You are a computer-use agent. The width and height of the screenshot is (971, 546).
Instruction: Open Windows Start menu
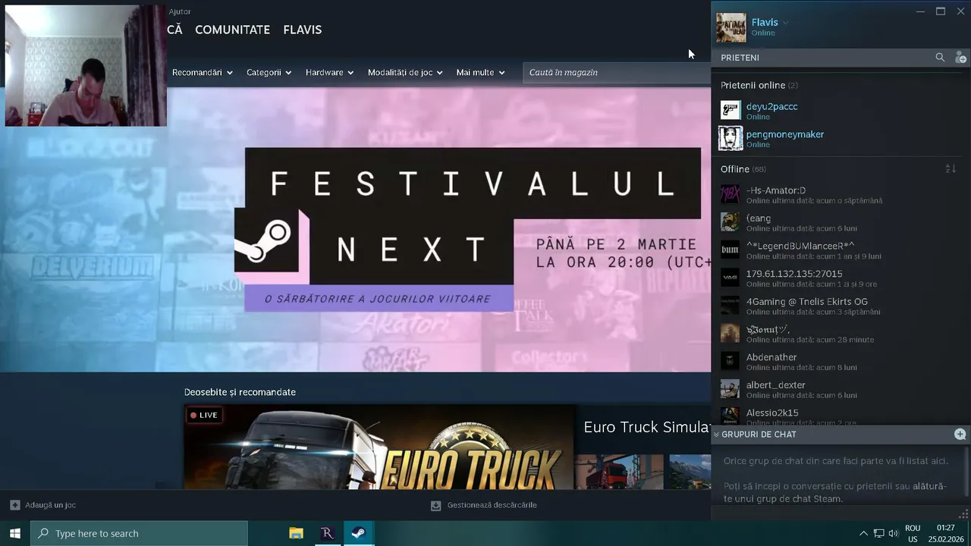(14, 533)
